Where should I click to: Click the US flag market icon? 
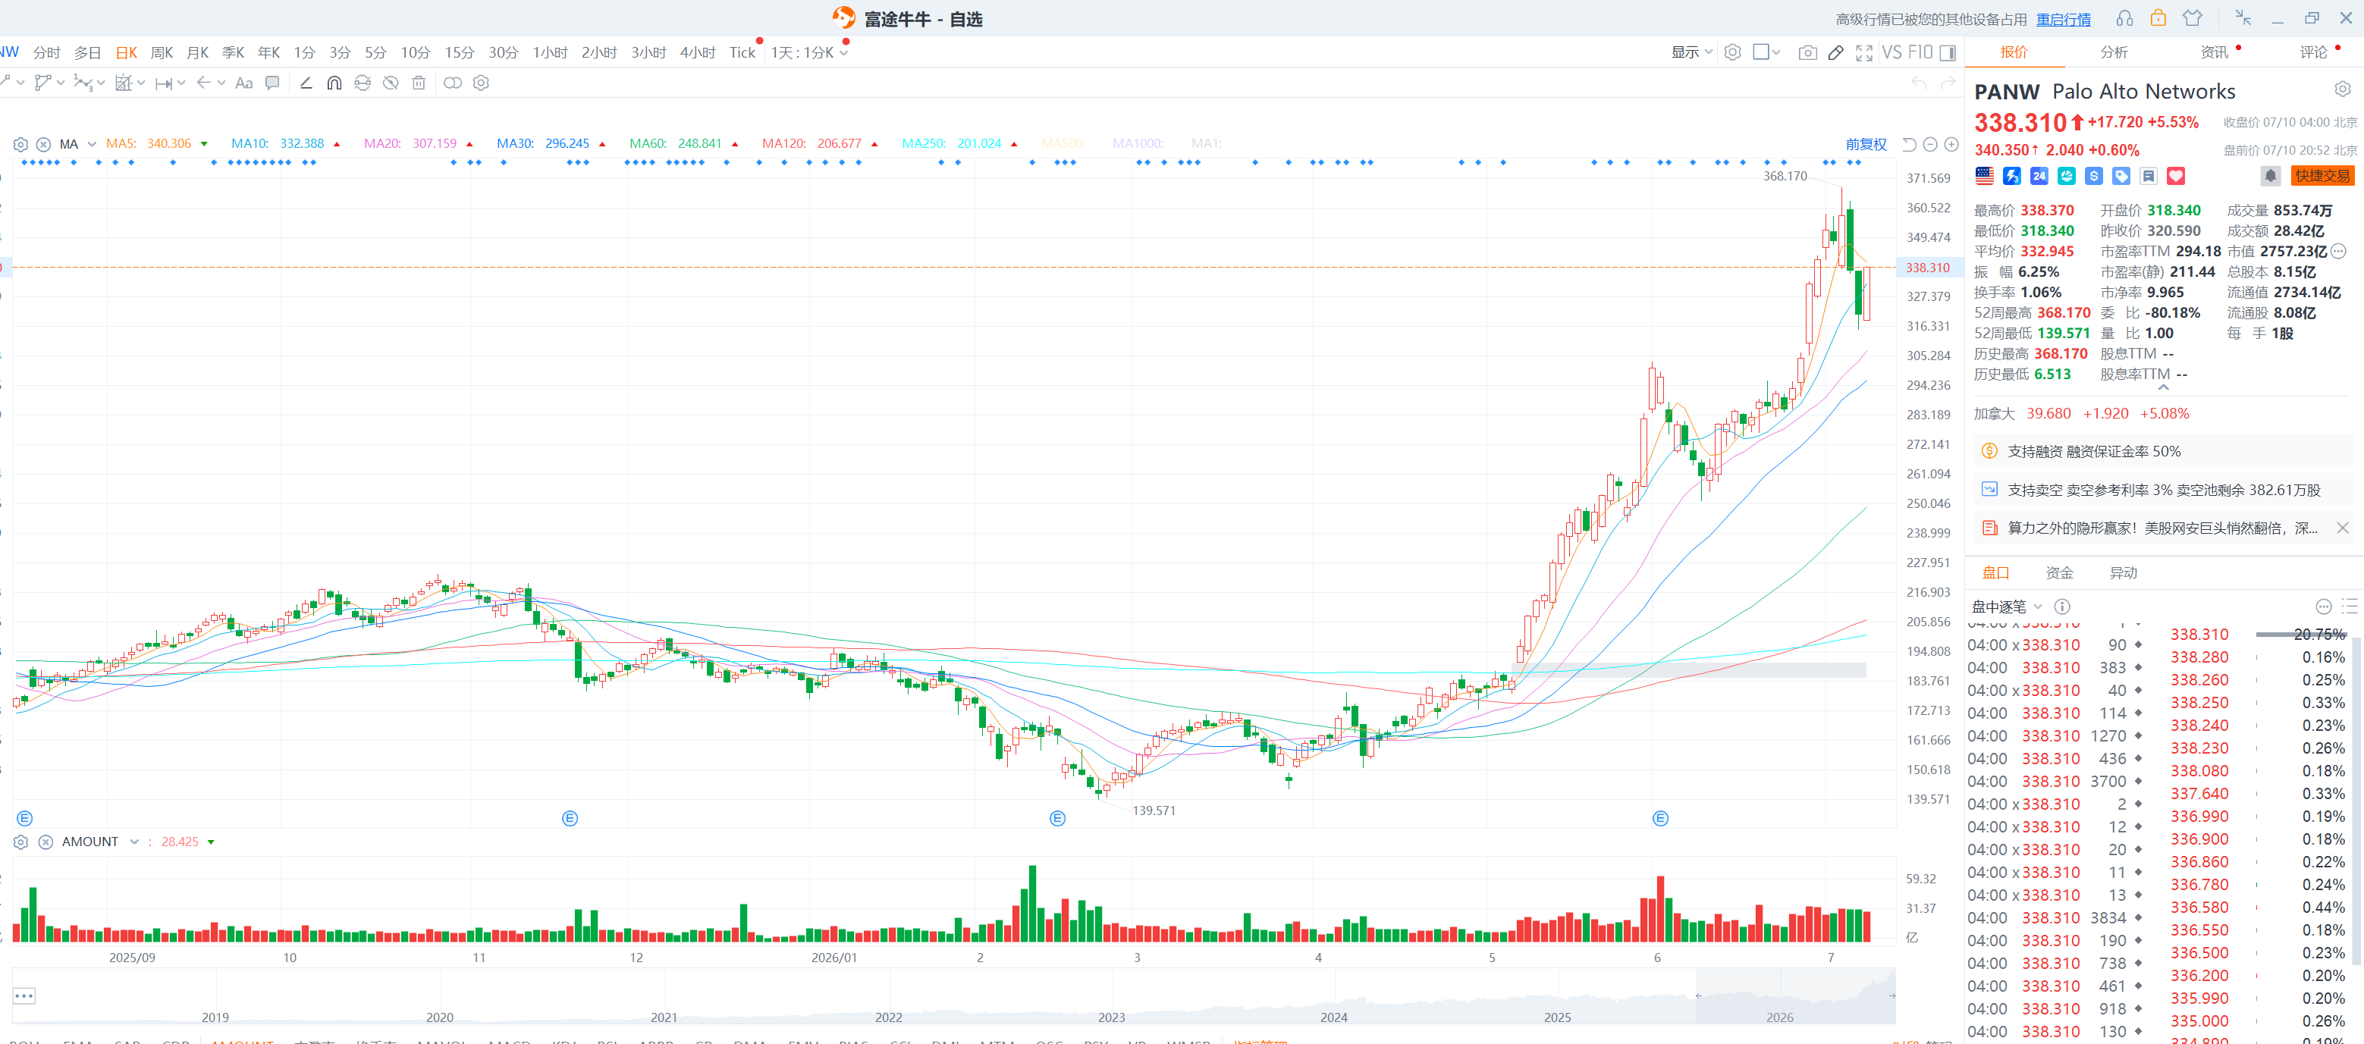[x=1985, y=175]
